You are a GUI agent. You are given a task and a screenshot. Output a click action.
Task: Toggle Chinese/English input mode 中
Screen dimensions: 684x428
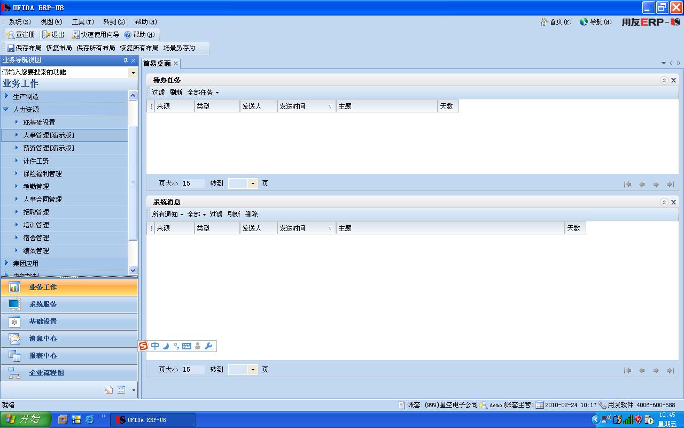[155, 346]
